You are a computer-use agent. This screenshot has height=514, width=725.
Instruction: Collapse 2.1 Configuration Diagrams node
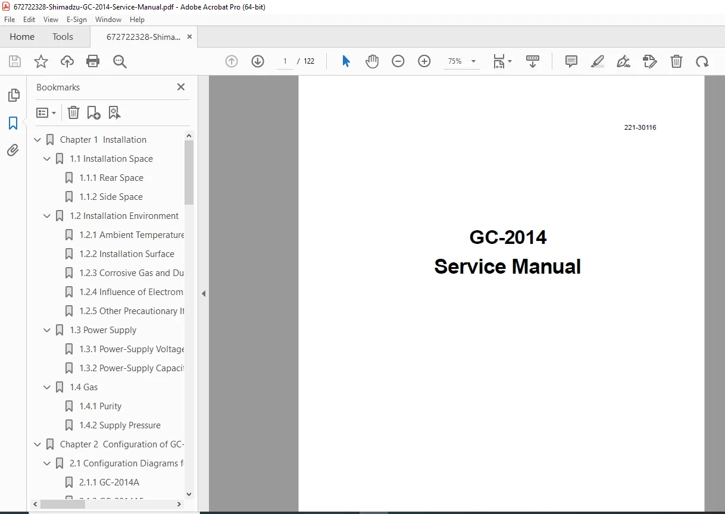click(47, 463)
